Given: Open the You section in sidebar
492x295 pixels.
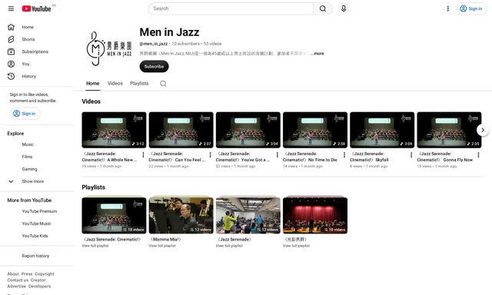Looking at the screenshot, I should pyautogui.click(x=37, y=64).
